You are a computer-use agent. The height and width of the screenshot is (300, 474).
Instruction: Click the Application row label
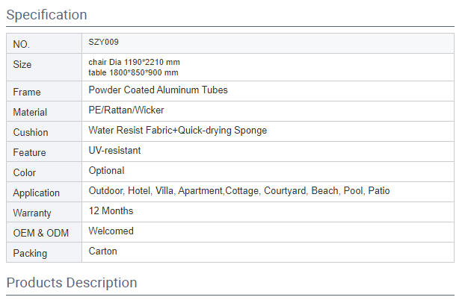point(37,193)
